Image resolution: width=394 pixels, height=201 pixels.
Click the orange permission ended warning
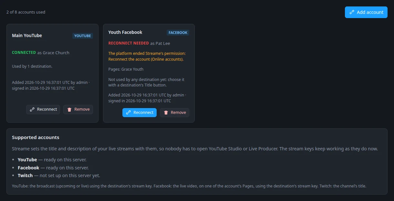147,56
